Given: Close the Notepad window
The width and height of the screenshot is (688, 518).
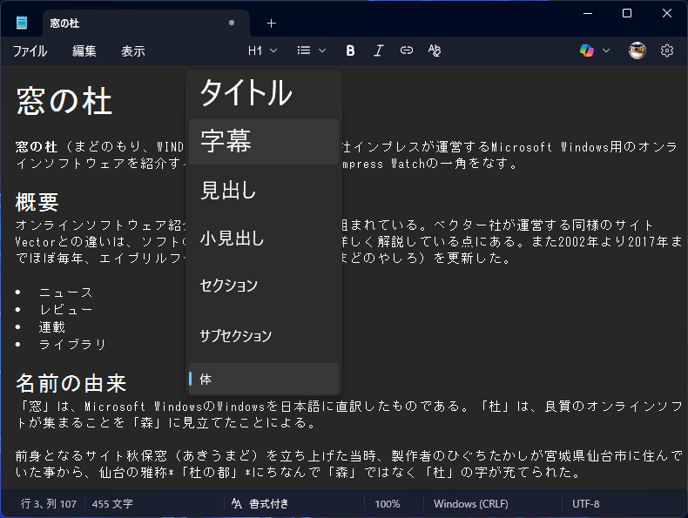Looking at the screenshot, I should pos(667,13).
